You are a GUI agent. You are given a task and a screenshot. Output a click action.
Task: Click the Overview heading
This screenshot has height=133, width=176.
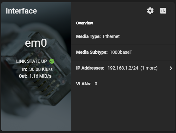pos(84,23)
